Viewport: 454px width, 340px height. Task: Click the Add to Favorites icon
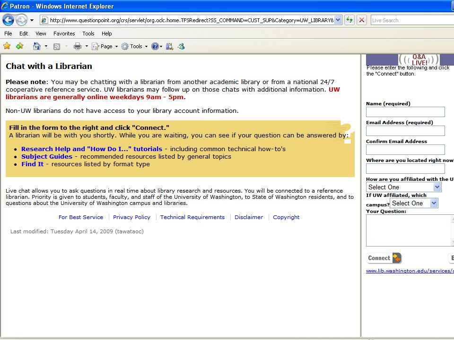(20, 46)
